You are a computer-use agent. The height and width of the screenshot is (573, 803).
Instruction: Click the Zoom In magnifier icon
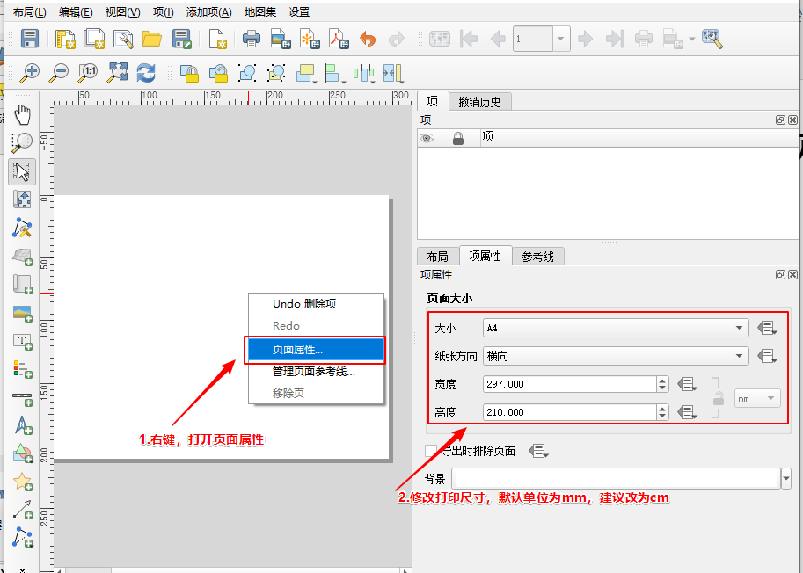(x=30, y=73)
